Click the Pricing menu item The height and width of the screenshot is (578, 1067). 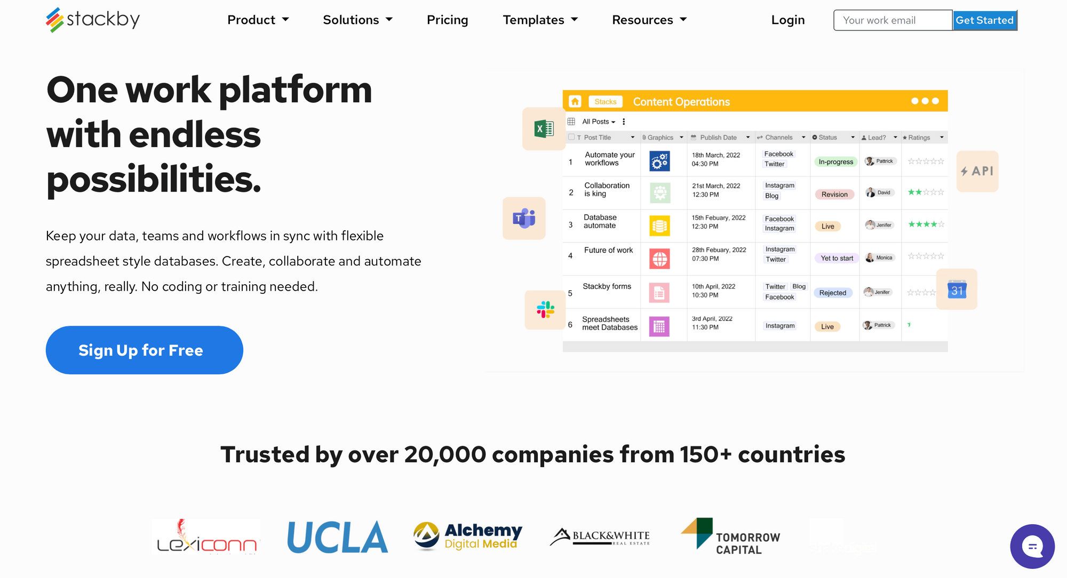[447, 20]
